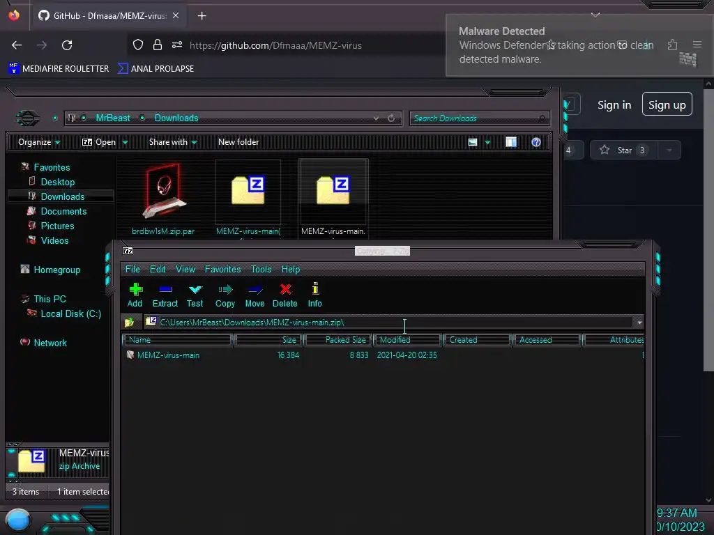The width and height of the screenshot is (714, 535).
Task: Open the 7-Zip Favorites menu
Action: point(222,270)
